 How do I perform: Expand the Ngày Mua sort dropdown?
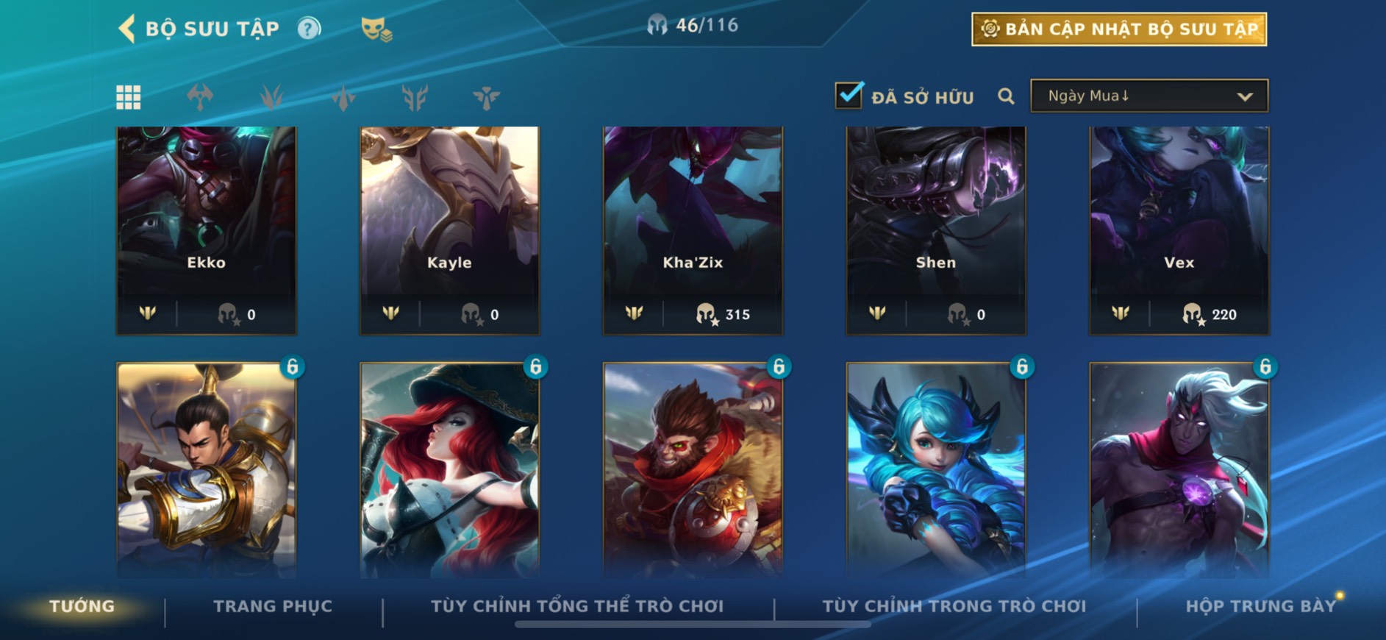click(1149, 96)
